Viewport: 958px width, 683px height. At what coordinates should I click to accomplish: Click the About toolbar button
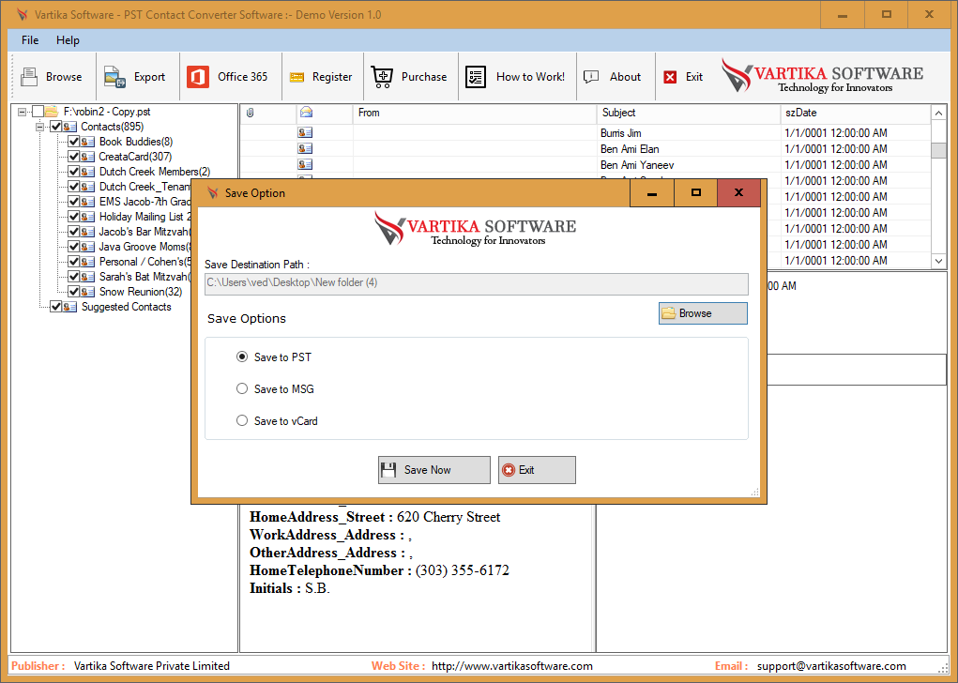click(612, 77)
